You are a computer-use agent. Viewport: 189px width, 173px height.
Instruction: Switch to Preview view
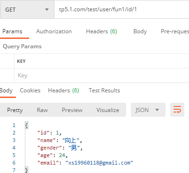pos(72,110)
